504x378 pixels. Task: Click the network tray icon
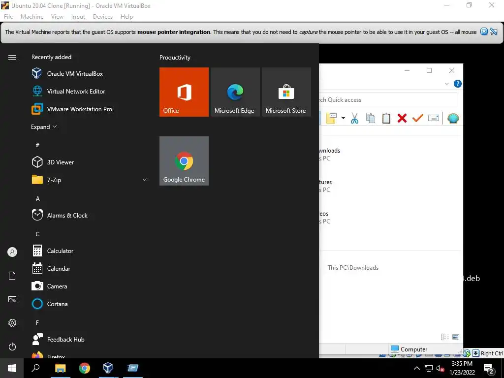click(x=429, y=369)
